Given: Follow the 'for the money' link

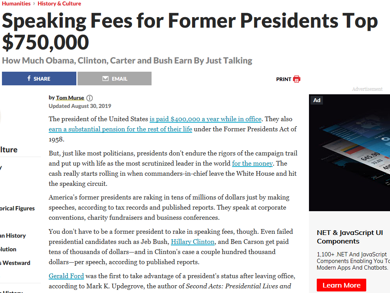Looking at the screenshot, I should pyautogui.click(x=252, y=163).
